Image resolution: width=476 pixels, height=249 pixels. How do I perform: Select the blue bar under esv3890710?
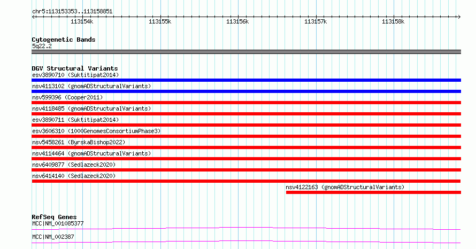pos(246,80)
